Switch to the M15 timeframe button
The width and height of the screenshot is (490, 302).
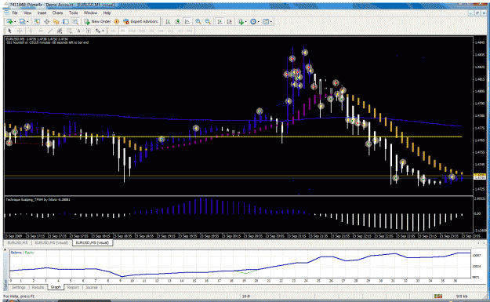[132, 31]
